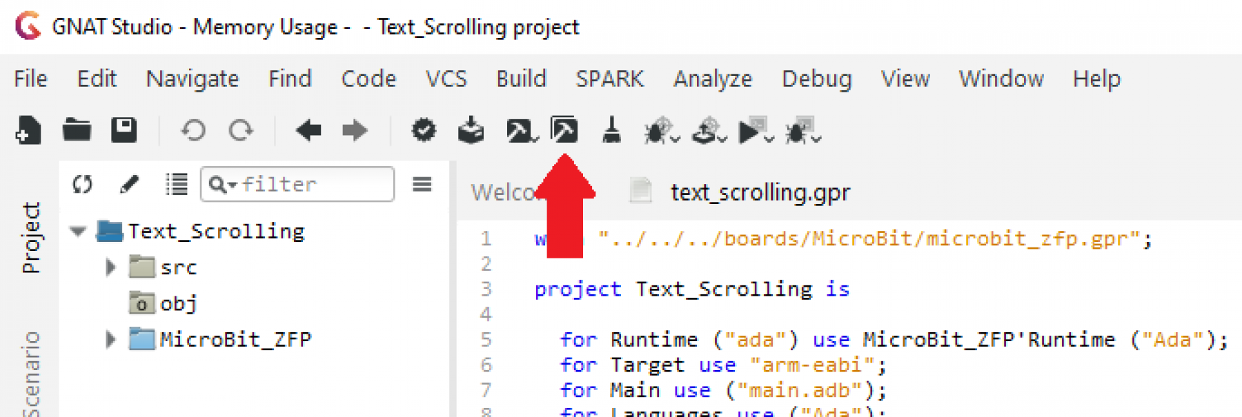Image resolution: width=1242 pixels, height=417 pixels.
Task: Reload the project view with refresh icon
Action: [82, 184]
